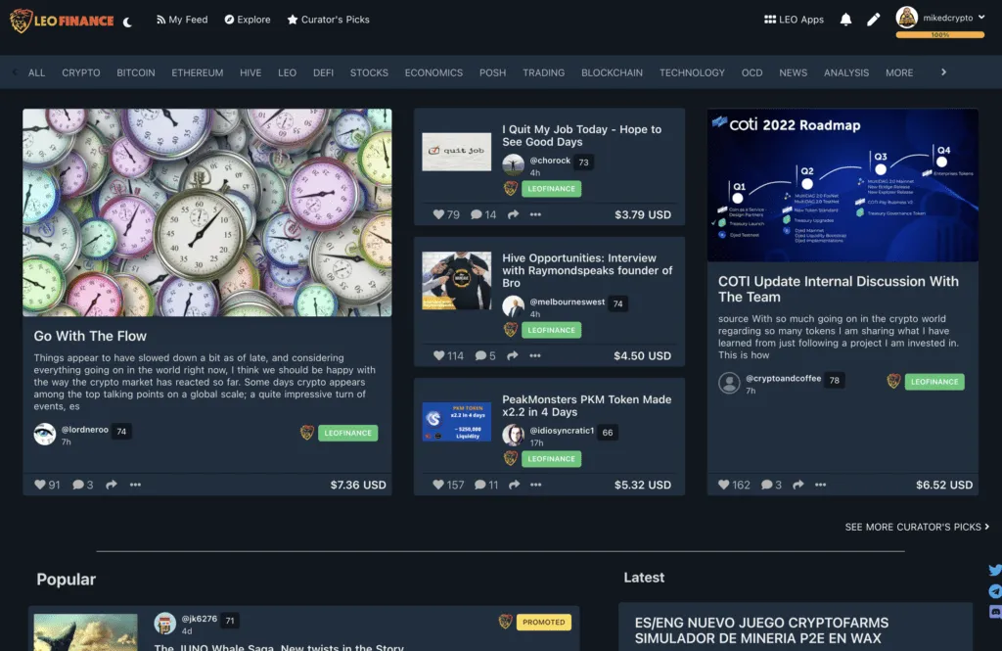Open comments on PeakMonsters post
The width and height of the screenshot is (1002, 651).
point(479,485)
